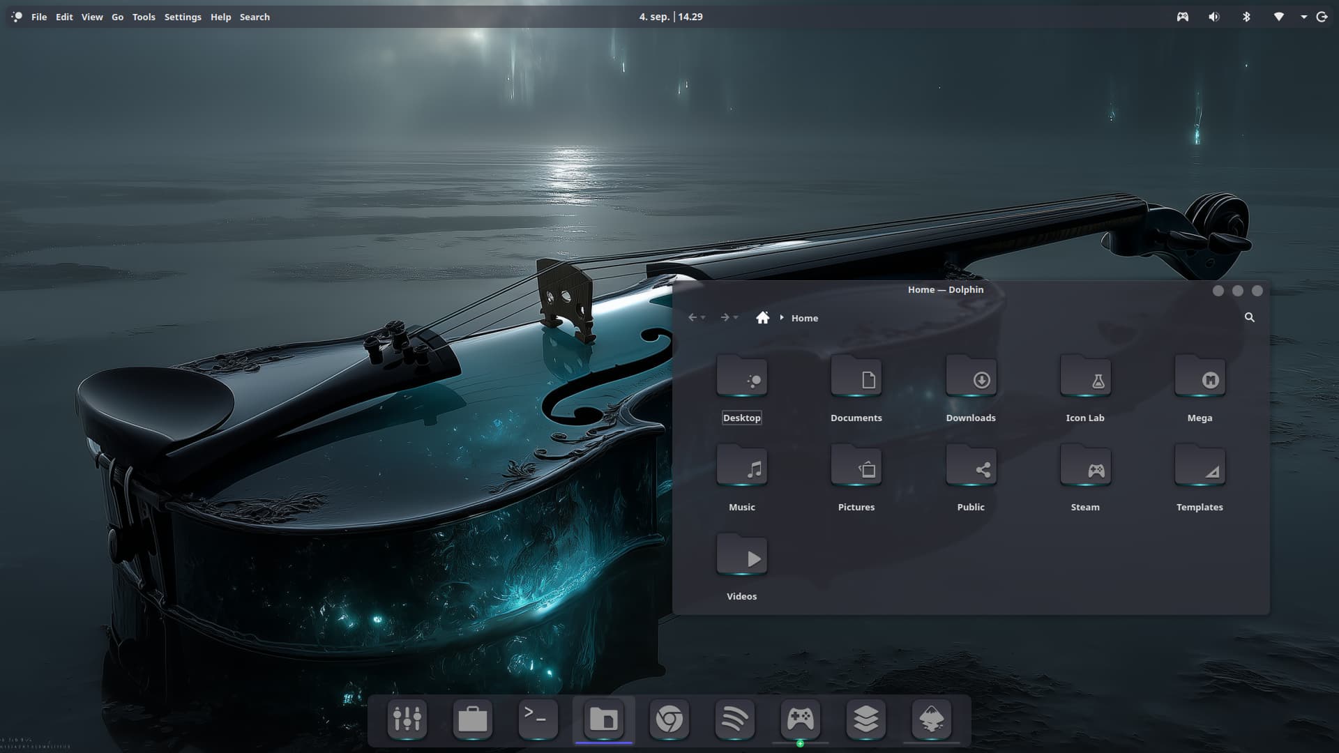Open the Spotify dock icon
1339x753 pixels.
tap(734, 719)
